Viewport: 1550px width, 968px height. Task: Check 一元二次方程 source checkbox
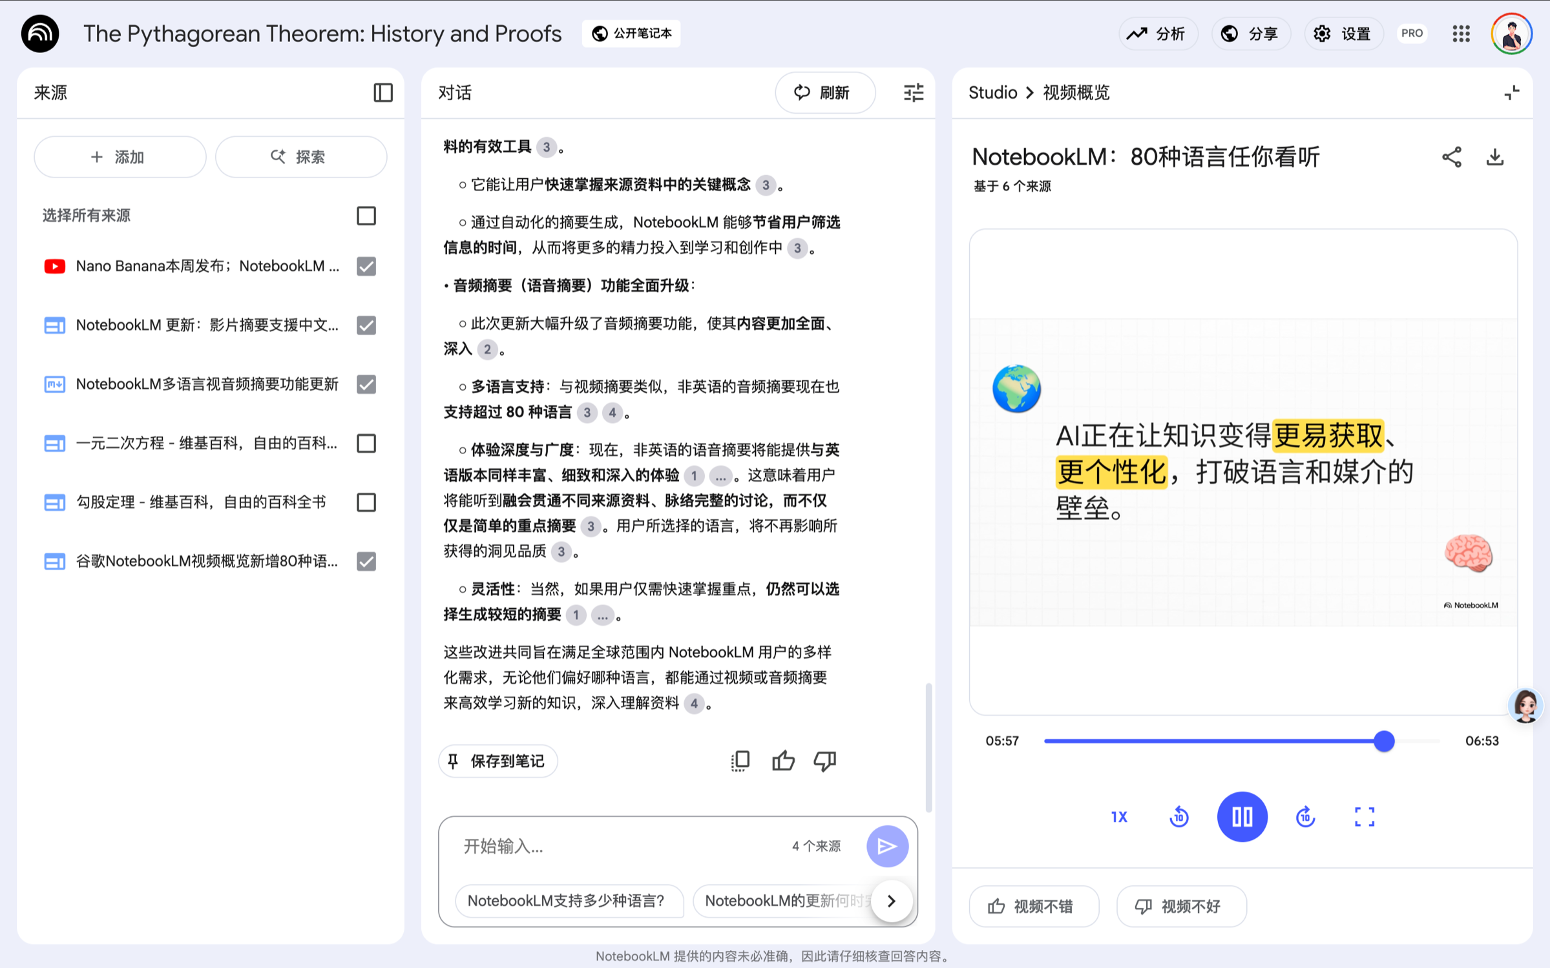point(366,444)
